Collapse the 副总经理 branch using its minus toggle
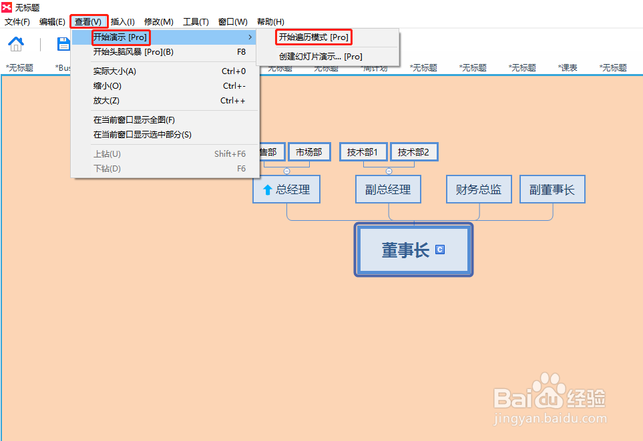 pos(389,171)
